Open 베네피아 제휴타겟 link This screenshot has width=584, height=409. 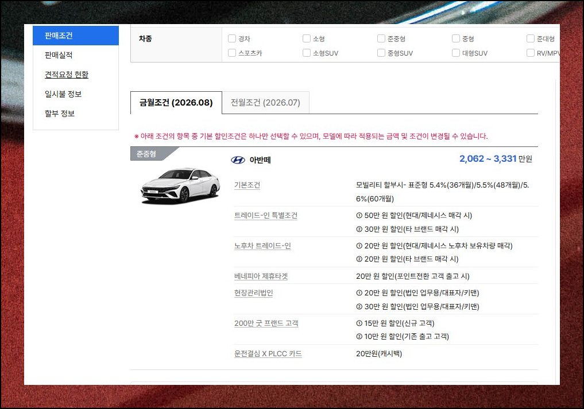click(x=261, y=276)
